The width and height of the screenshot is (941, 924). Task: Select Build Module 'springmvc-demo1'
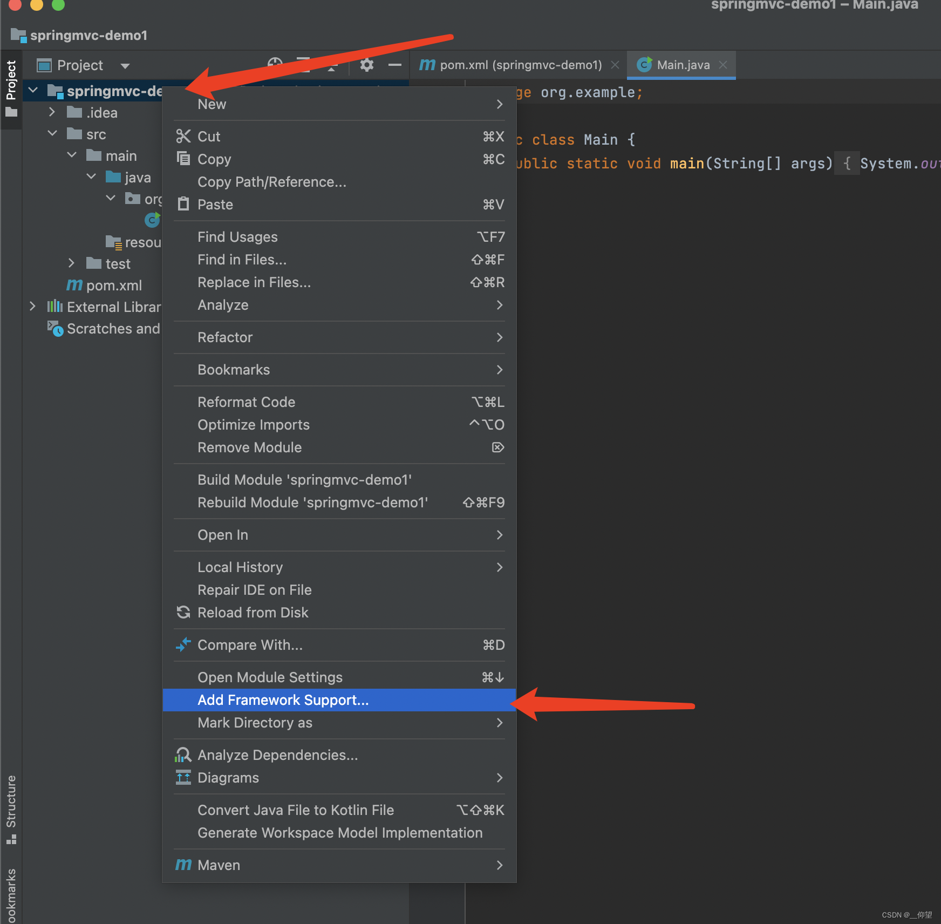pos(339,480)
